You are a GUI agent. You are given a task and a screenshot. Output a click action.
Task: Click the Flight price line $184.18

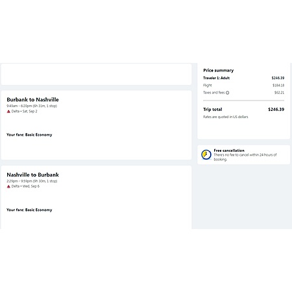coord(243,85)
